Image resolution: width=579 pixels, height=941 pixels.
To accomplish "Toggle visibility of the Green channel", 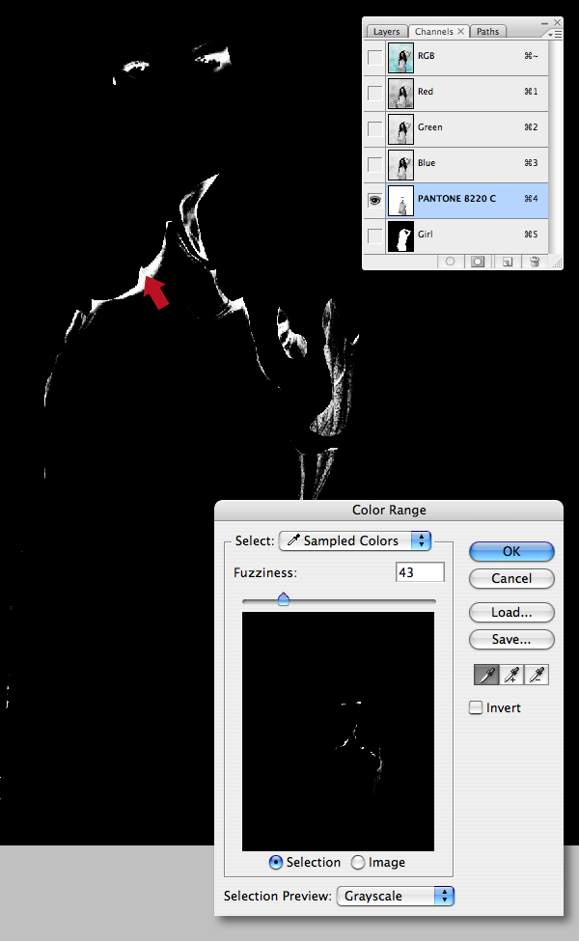I will click(375, 128).
